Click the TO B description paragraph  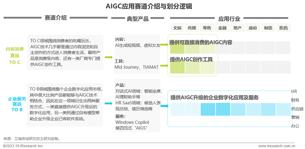click(66, 104)
